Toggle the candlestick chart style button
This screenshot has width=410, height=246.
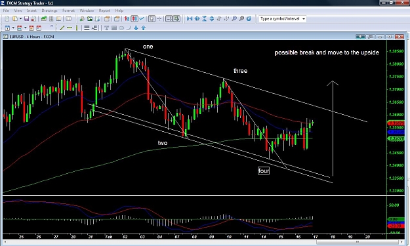point(134,18)
